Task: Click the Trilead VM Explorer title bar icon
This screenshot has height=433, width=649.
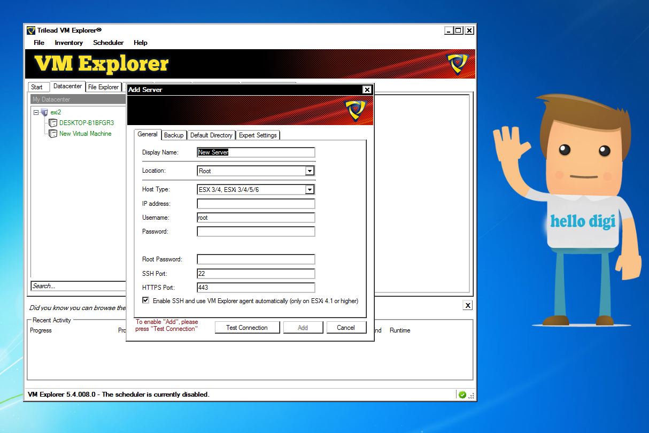Action: coord(31,30)
